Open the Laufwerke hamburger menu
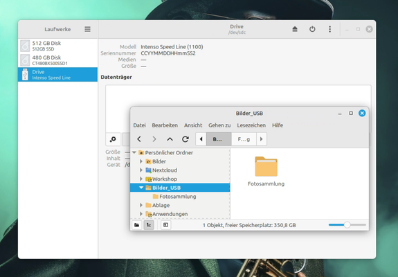The width and height of the screenshot is (398, 277). [x=87, y=29]
